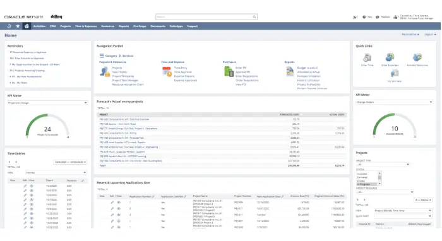Screen dimensions: 442x241
Task: Click the Enter Time quick link icon
Action: [367, 57]
